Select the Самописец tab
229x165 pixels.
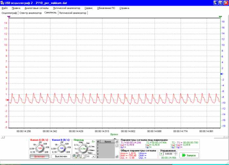(x=50, y=13)
